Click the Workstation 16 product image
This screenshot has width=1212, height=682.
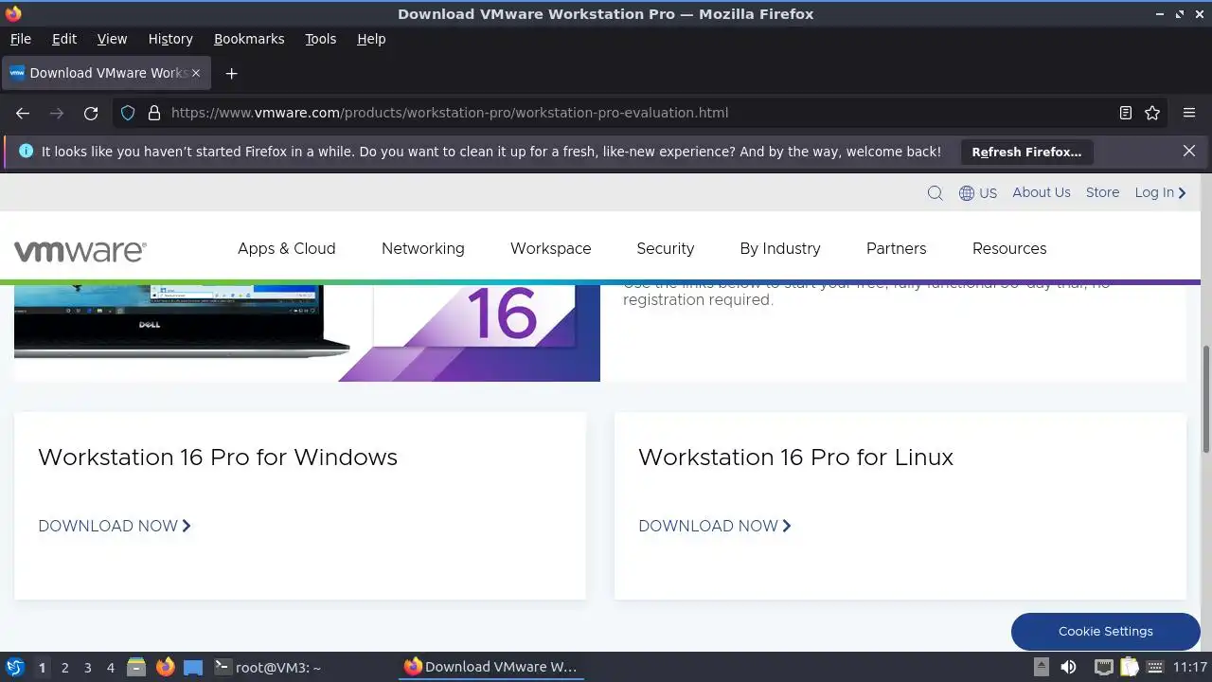[x=307, y=332]
